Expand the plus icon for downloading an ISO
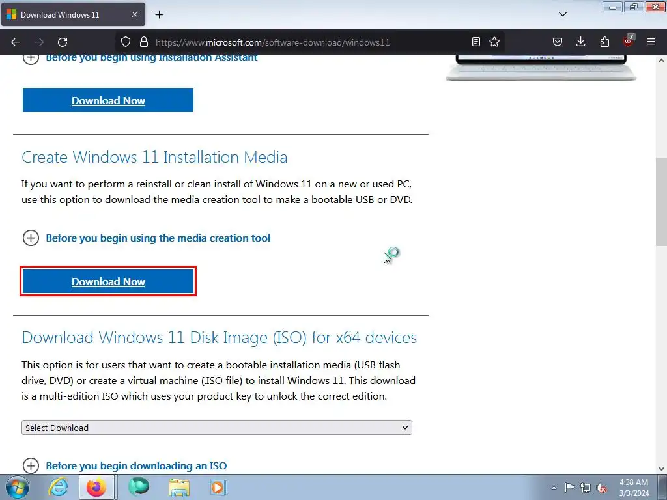The width and height of the screenshot is (667, 500). [x=31, y=466]
